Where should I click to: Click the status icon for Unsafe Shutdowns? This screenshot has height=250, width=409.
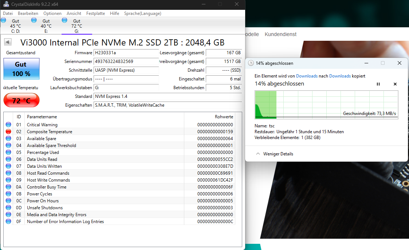click(8, 207)
